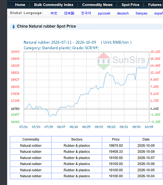This screenshot has width=163, height=185.
Task: Click Natural rubber in the 2026-10-09 row
Action: point(31,145)
